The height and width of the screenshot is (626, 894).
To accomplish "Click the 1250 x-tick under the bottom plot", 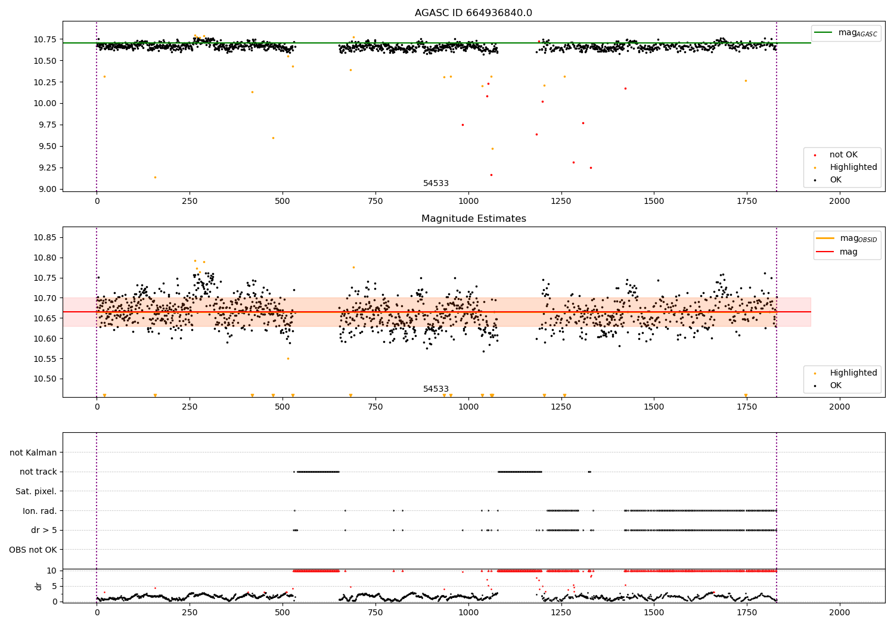I will (x=561, y=612).
